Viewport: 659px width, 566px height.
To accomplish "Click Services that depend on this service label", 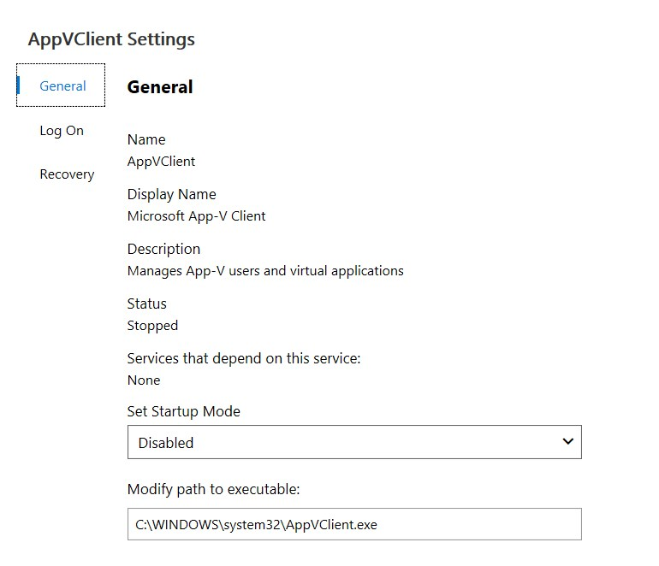I will [x=244, y=358].
